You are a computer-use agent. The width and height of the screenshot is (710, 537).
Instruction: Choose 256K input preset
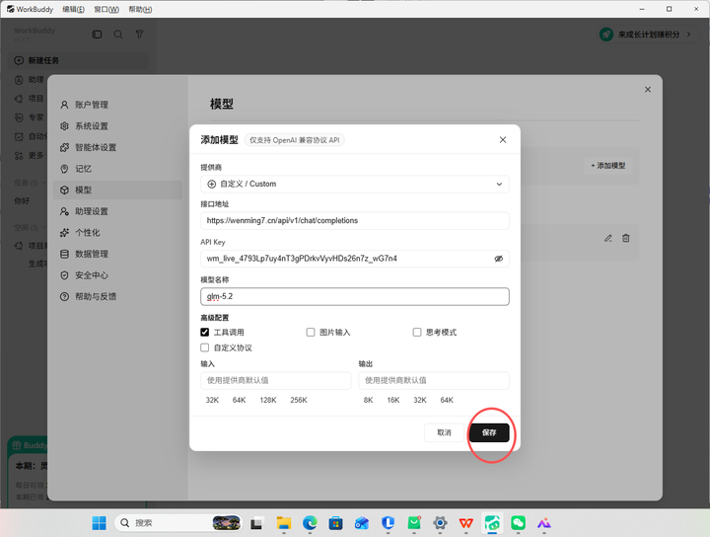[299, 400]
